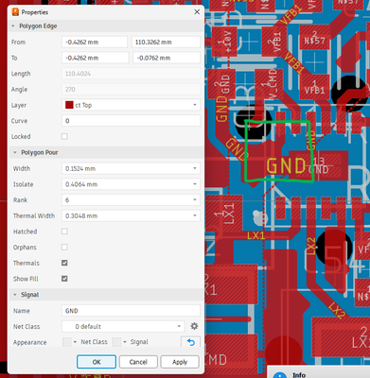Click the red layer color swatch
This screenshot has width=370, height=378.
(x=69, y=105)
